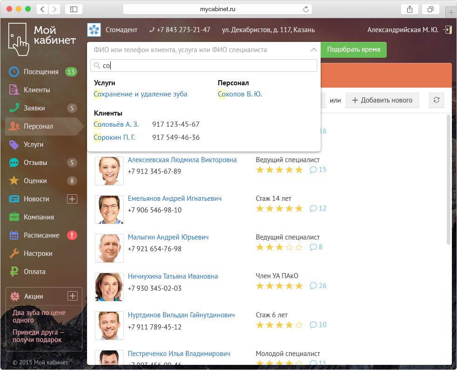Click the Расписание red alert badge
Screen dimensions: 457x370
tap(72, 235)
